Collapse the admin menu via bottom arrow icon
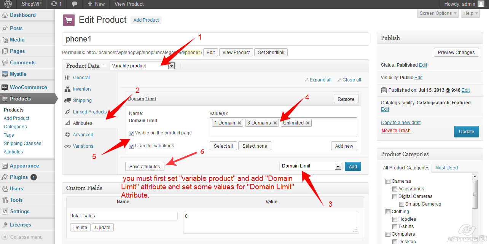The width and height of the screenshot is (489, 244). [5, 237]
